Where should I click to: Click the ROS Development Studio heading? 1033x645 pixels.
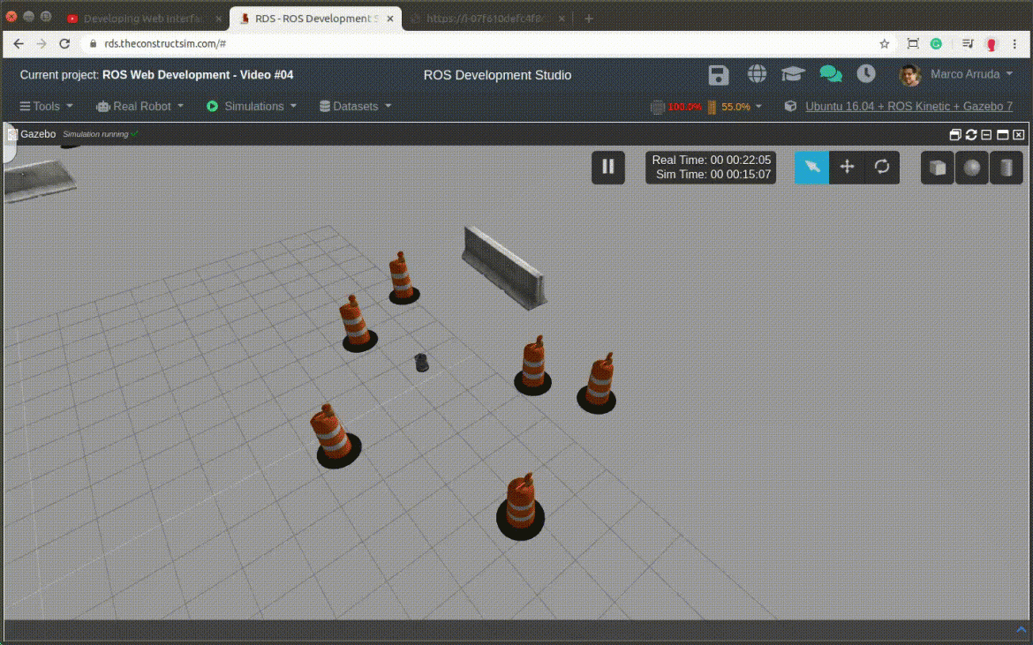coord(497,75)
